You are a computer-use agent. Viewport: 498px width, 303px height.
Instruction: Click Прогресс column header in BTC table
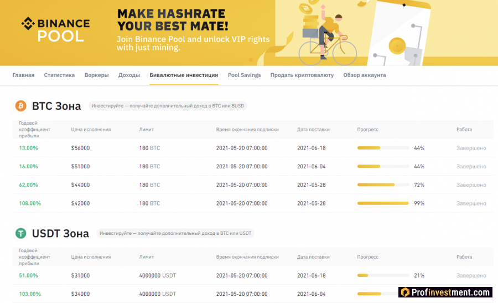tap(367, 130)
